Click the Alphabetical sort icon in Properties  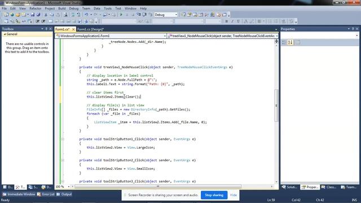[x=290, y=42]
